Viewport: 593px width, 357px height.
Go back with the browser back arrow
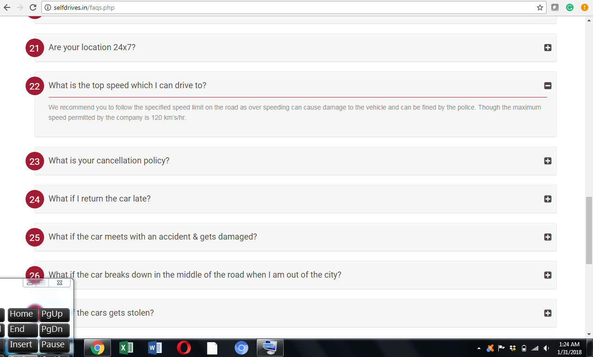pyautogui.click(x=7, y=7)
